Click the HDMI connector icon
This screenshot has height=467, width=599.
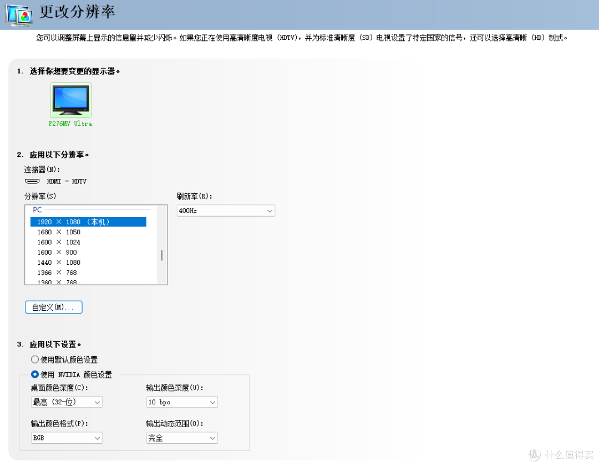(32, 181)
